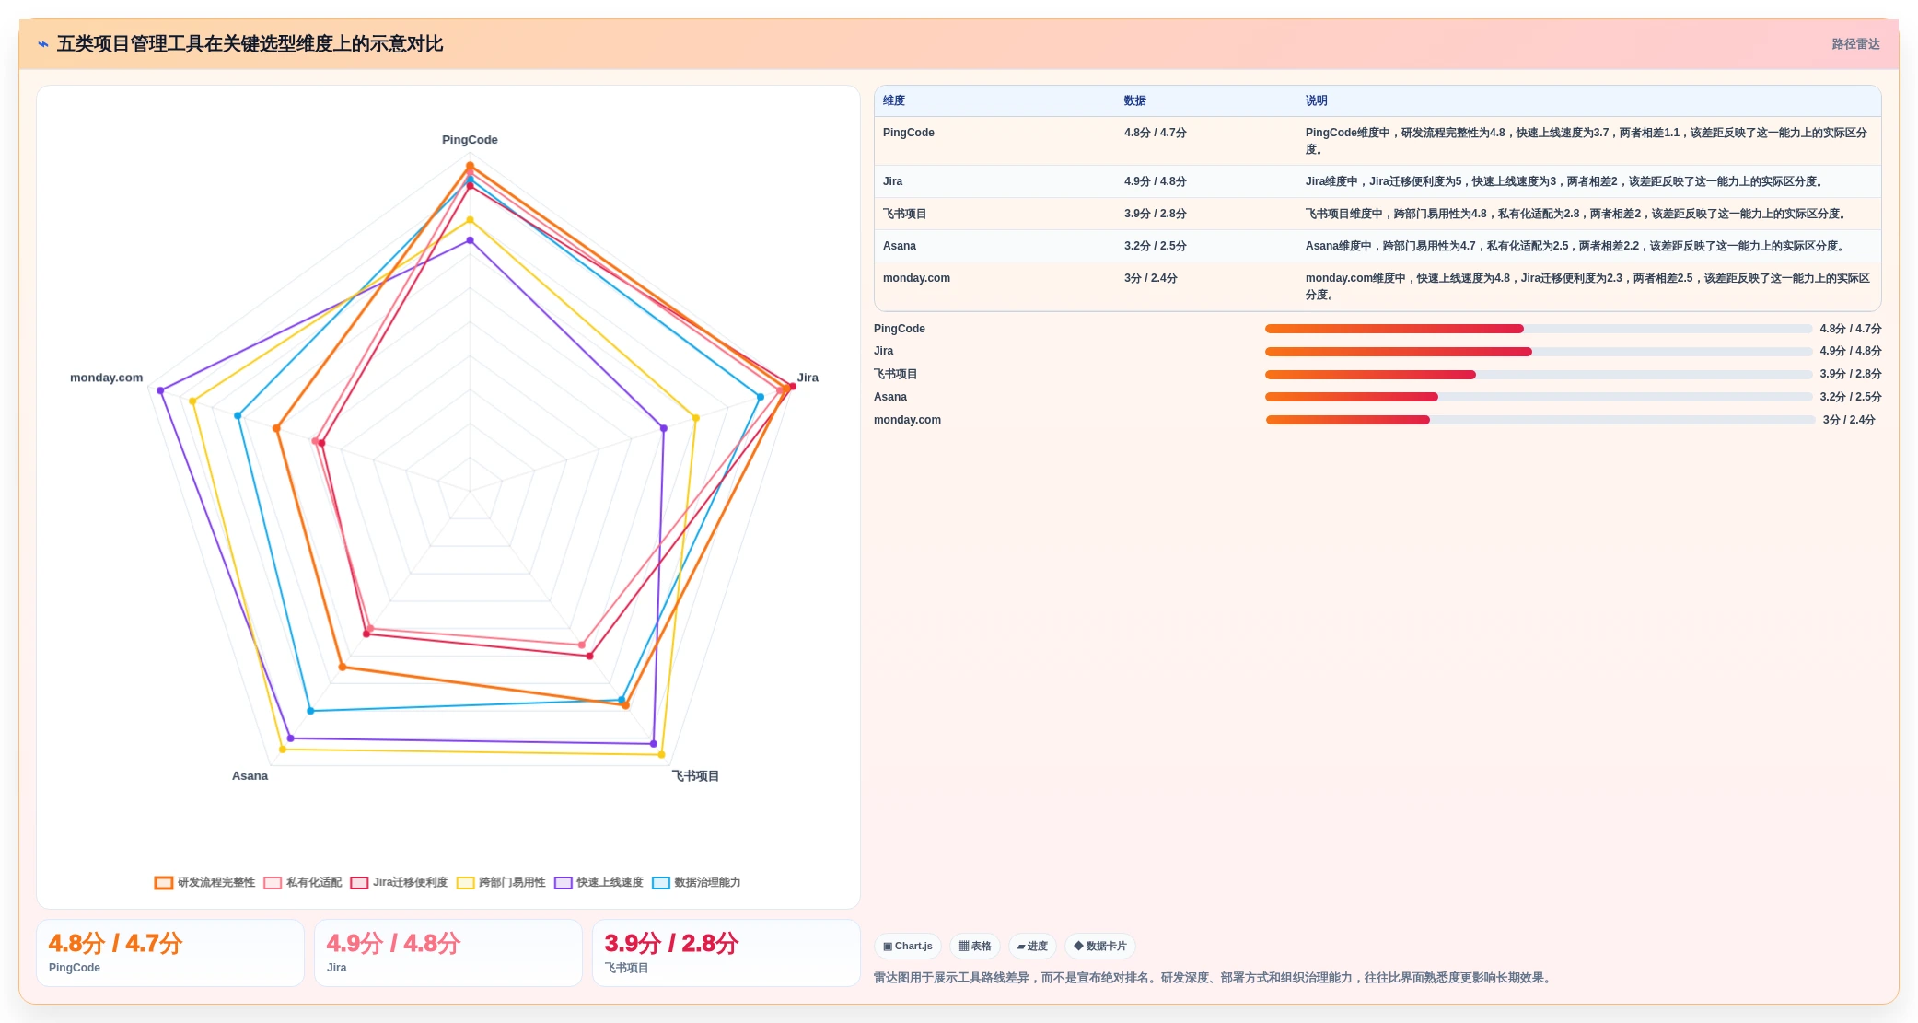Screen dimensions: 1918x1023
Task: Select the Chart.js tag
Action: point(907,946)
